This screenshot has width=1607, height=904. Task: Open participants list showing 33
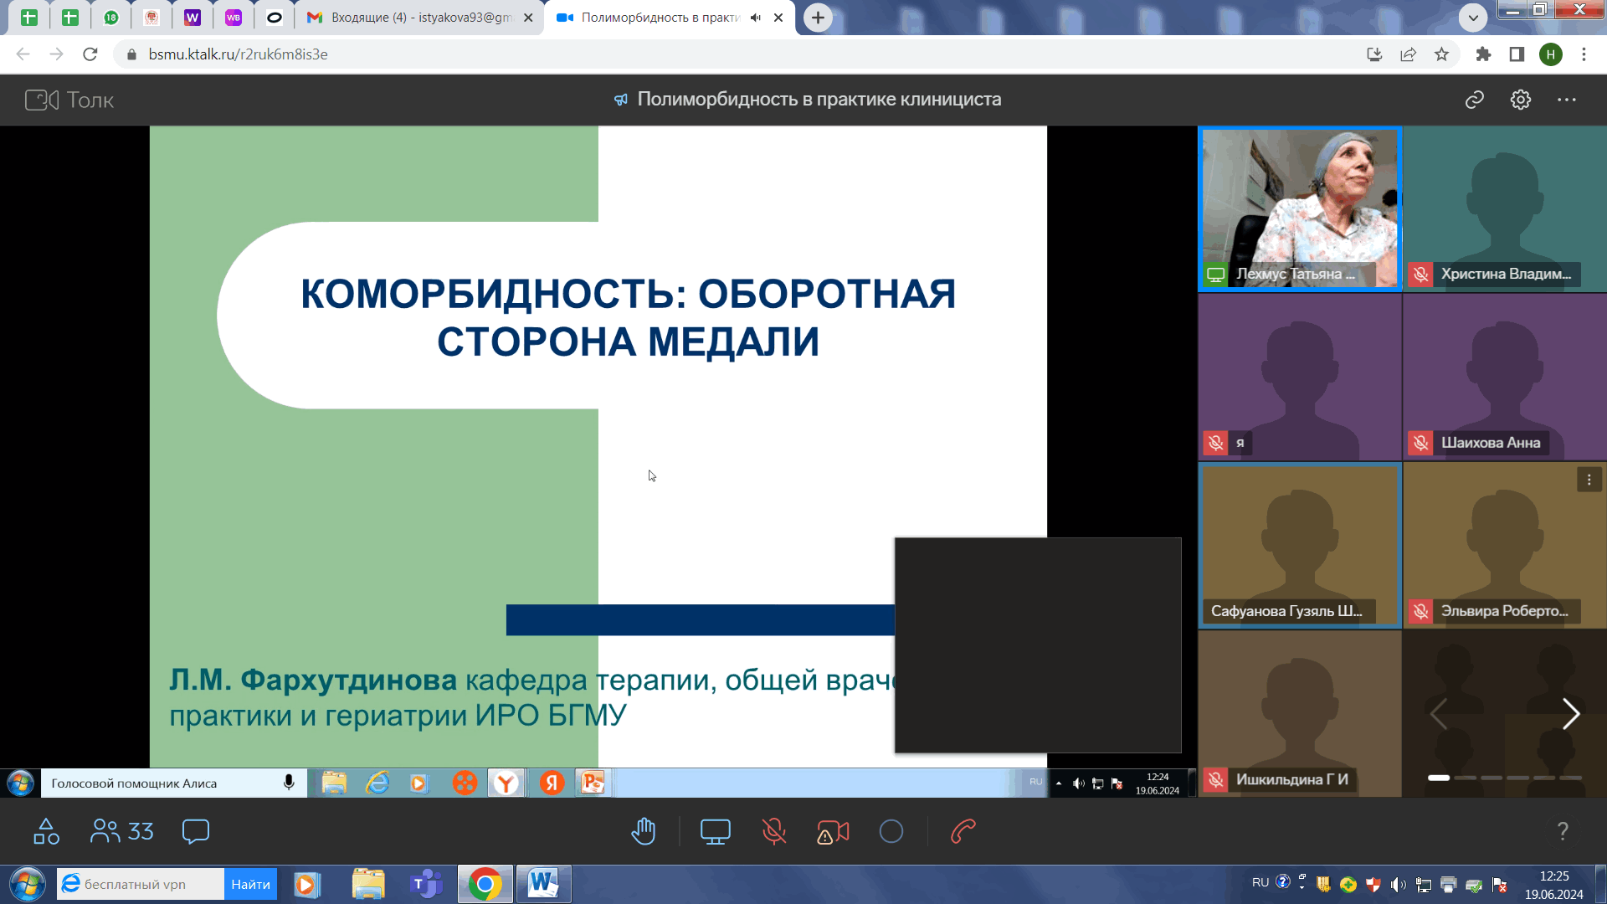[x=122, y=831]
